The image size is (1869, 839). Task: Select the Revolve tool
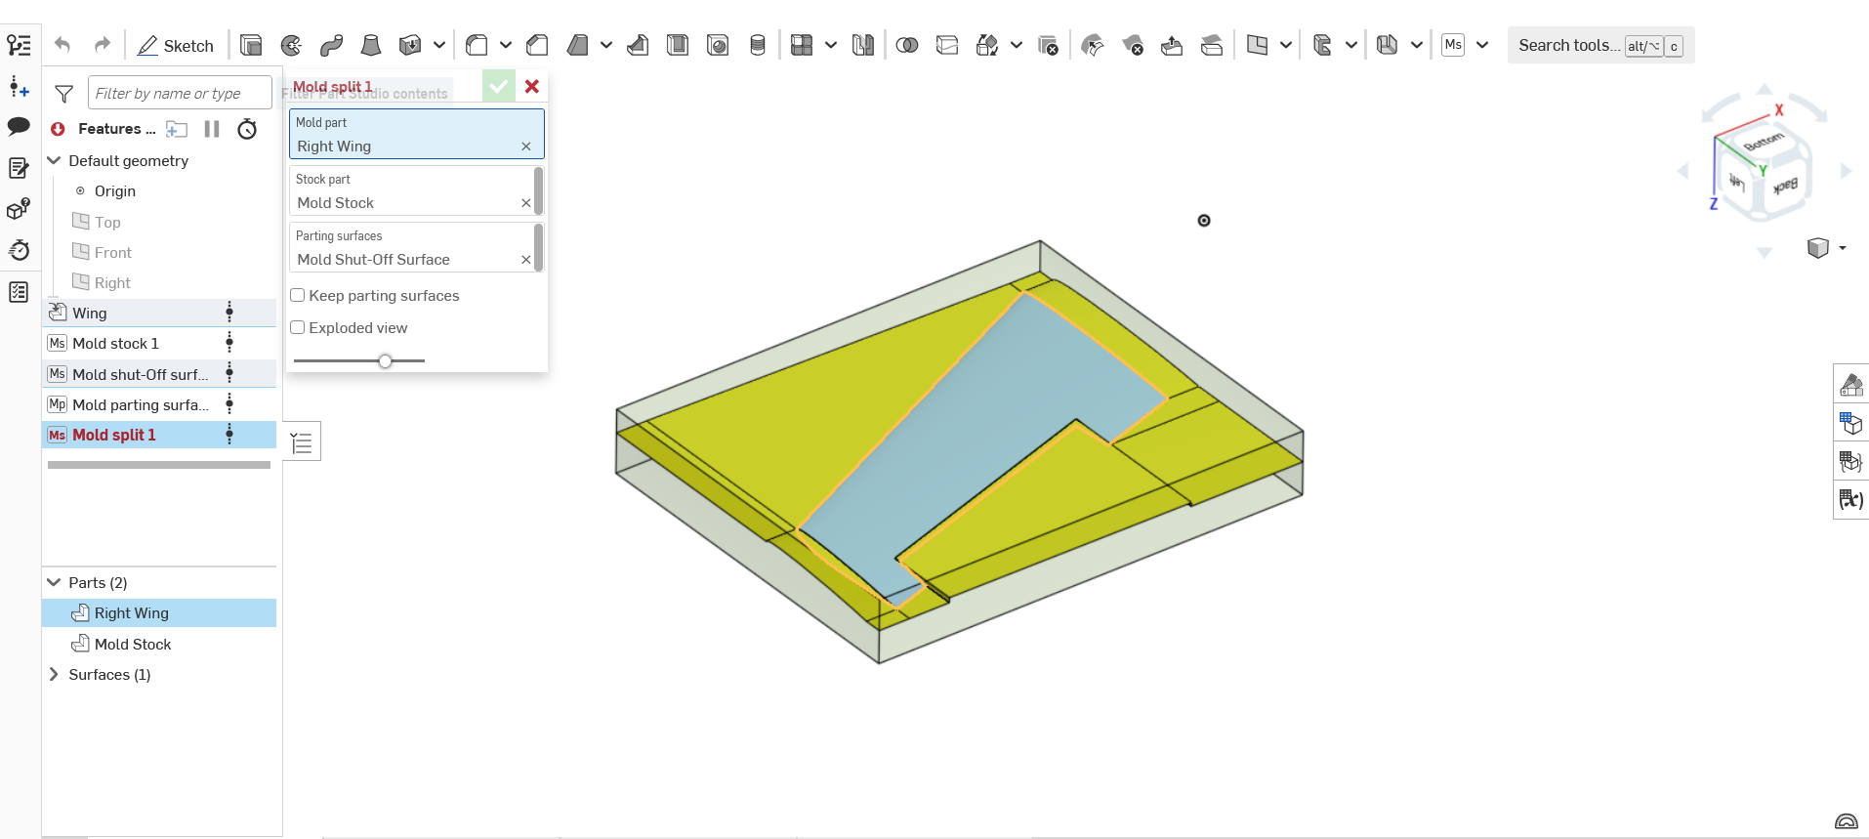point(291,45)
